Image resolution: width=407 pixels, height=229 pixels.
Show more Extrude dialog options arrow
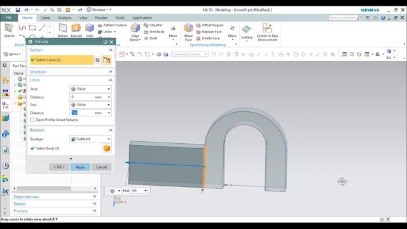pyautogui.click(x=71, y=159)
